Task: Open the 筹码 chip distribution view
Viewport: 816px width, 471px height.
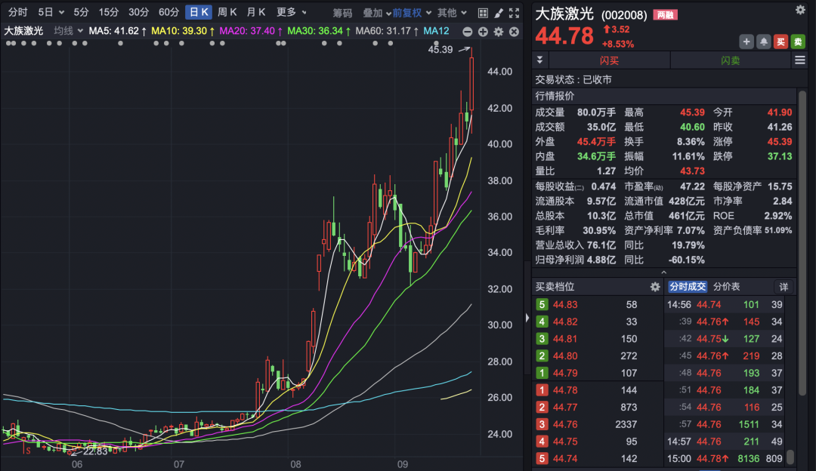Action: [x=342, y=13]
